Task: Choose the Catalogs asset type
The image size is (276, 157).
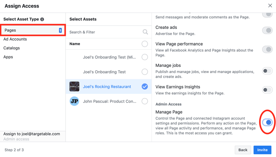Action: 12,48
